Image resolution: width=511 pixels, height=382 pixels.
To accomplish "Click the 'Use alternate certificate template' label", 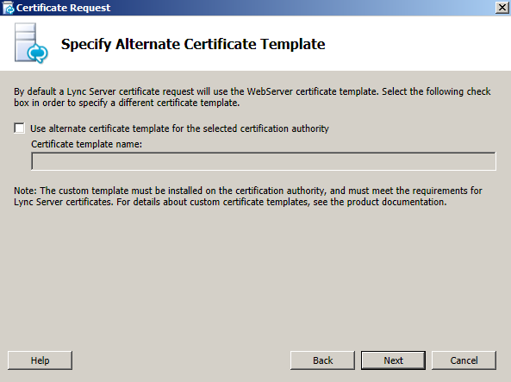I will (179, 128).
